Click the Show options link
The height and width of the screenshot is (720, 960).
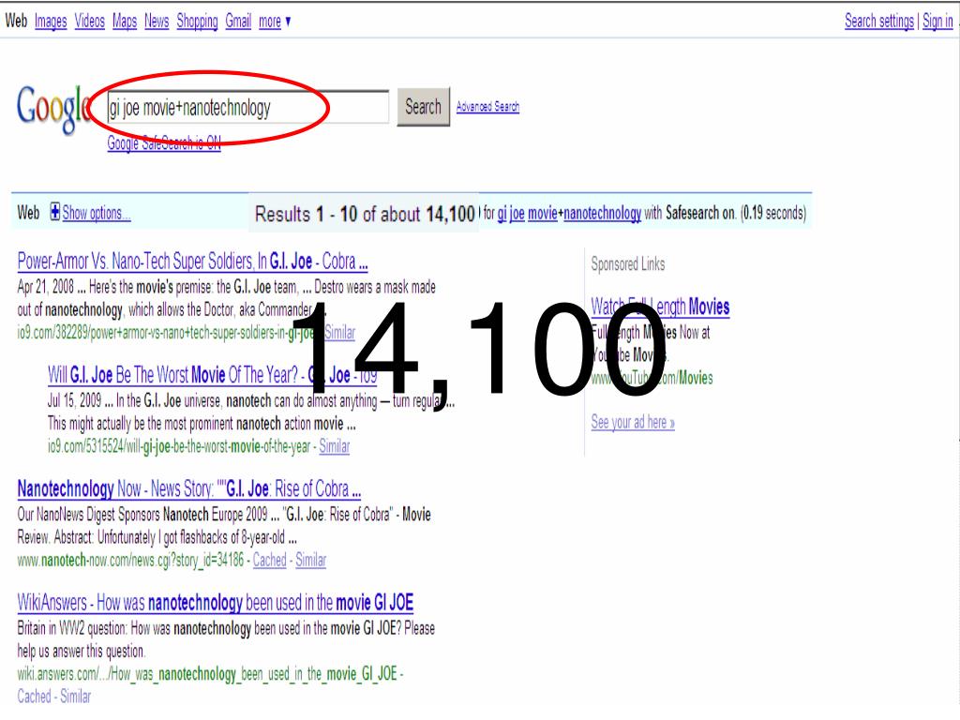click(x=97, y=213)
